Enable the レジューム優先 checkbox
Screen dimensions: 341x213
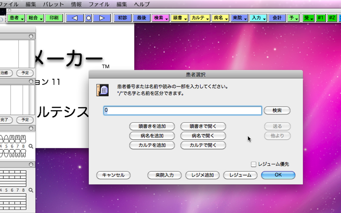(253, 164)
